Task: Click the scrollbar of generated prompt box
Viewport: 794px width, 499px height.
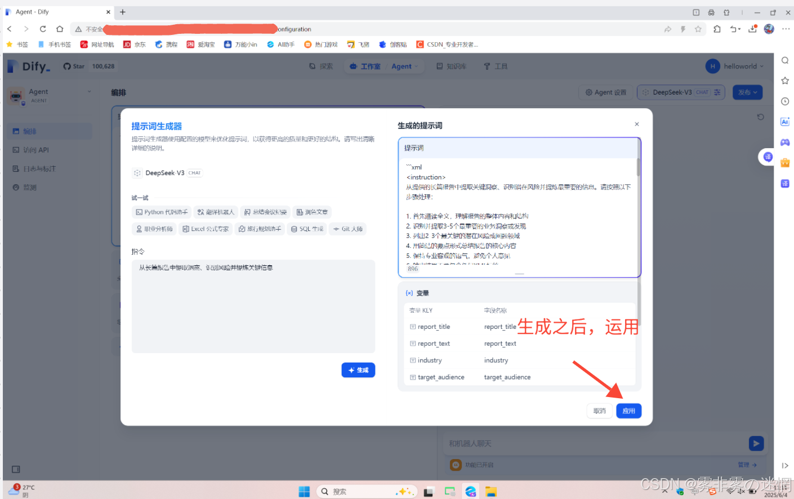Action: 638,167
